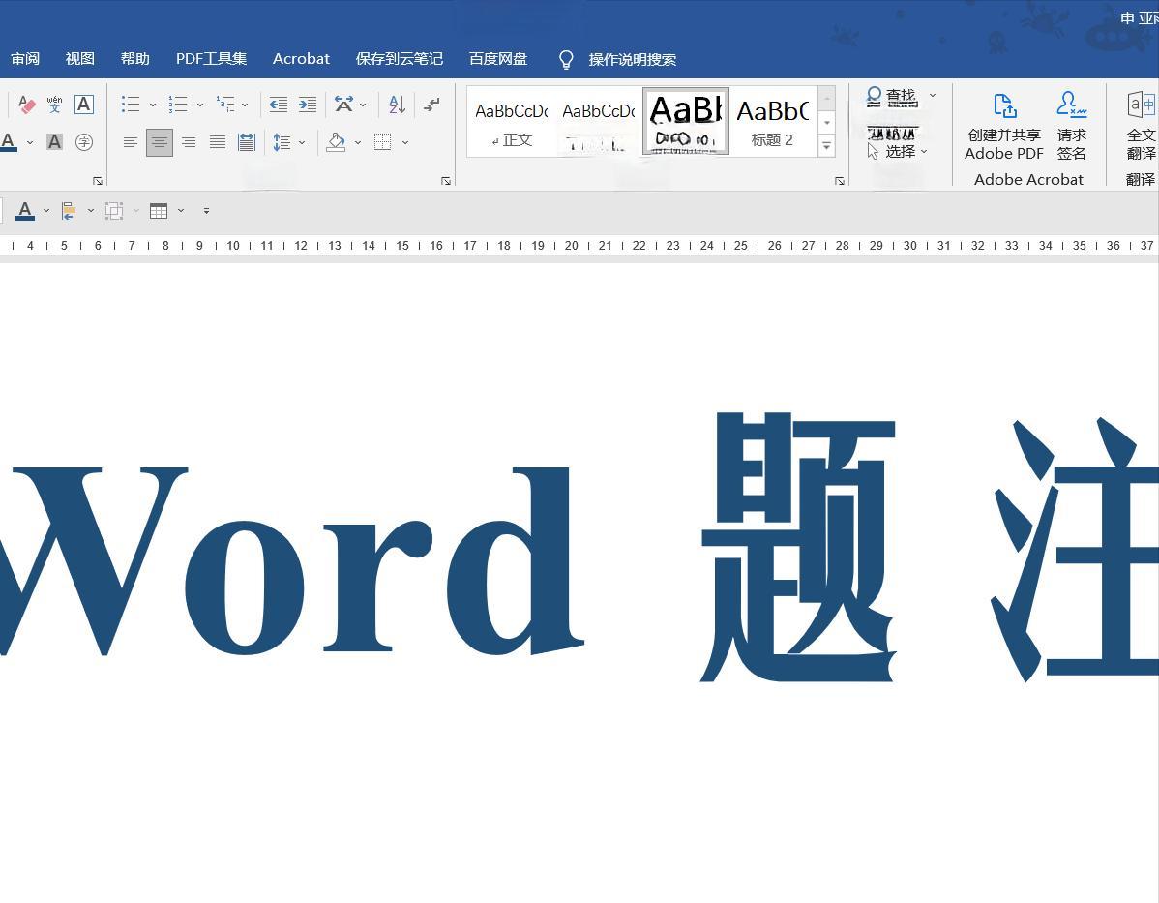Expand the bullet list options arrow
Viewport: 1159px width, 903px height.
pyautogui.click(x=152, y=105)
